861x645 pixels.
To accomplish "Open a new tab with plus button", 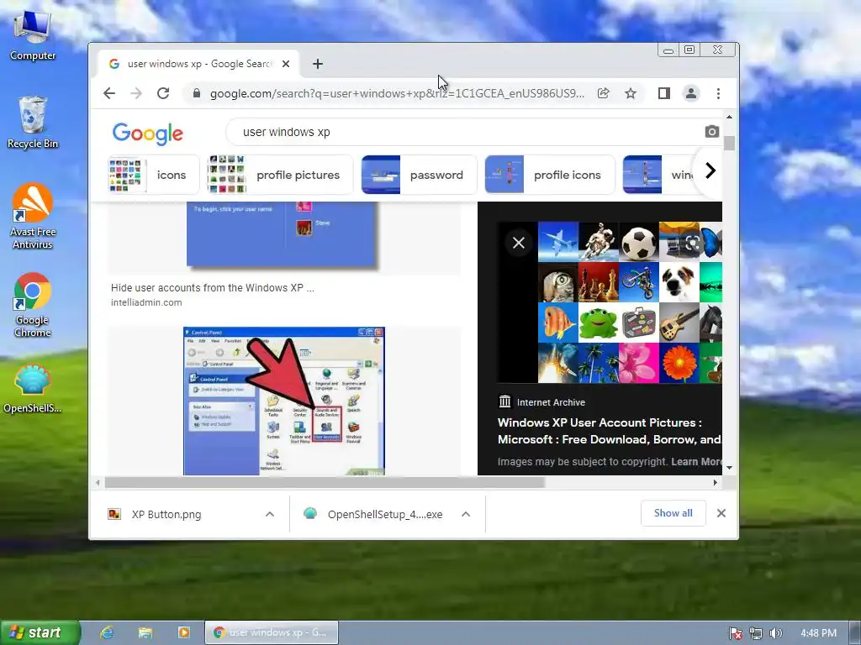I will point(317,64).
